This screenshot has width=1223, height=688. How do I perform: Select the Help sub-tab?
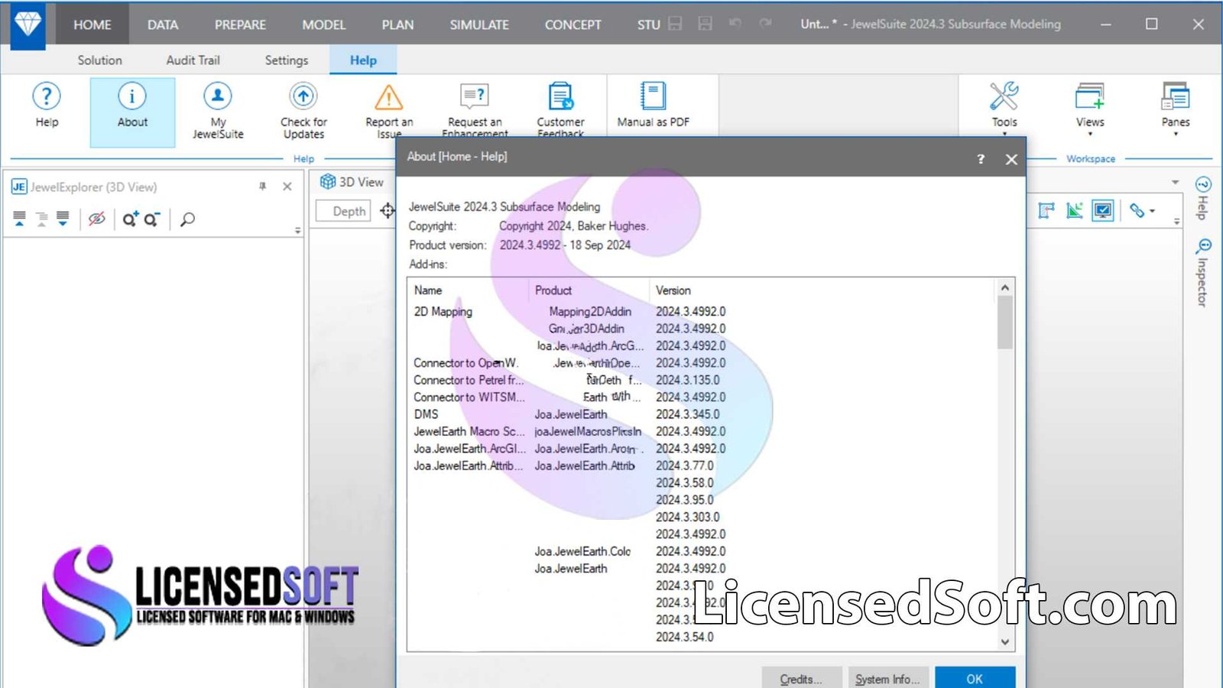click(x=363, y=60)
